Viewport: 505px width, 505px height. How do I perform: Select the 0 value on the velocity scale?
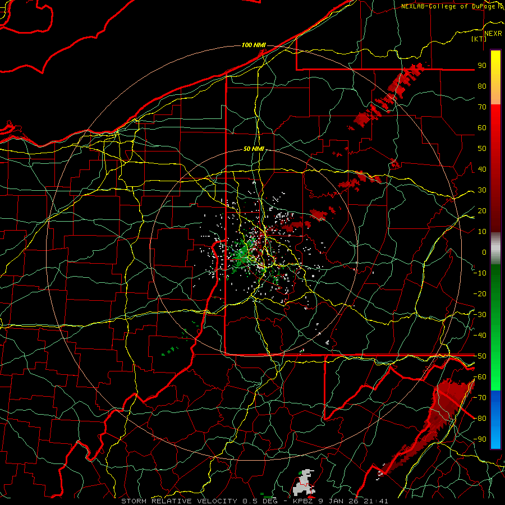click(x=484, y=252)
